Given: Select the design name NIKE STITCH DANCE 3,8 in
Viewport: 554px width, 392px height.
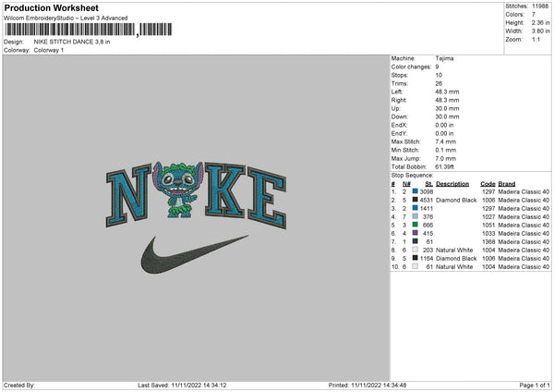Looking at the screenshot, I should (72, 42).
